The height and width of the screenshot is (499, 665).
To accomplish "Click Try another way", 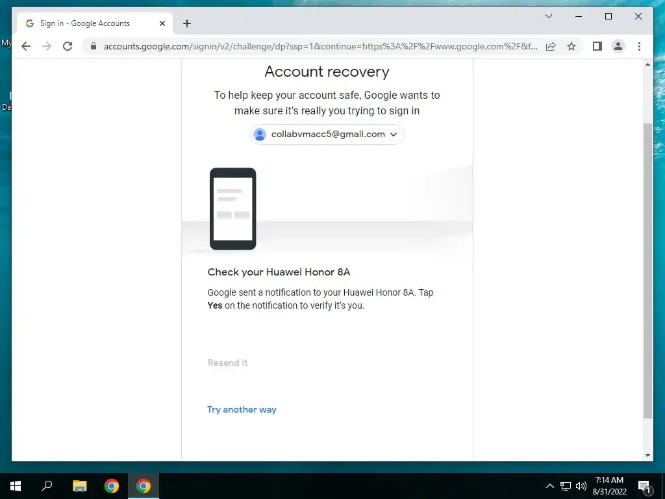I will [242, 409].
